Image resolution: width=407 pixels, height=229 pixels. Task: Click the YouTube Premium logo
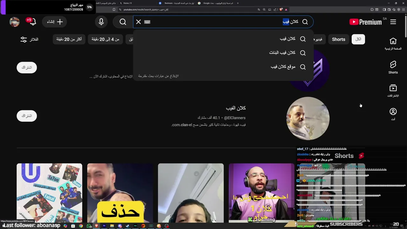coord(366,22)
